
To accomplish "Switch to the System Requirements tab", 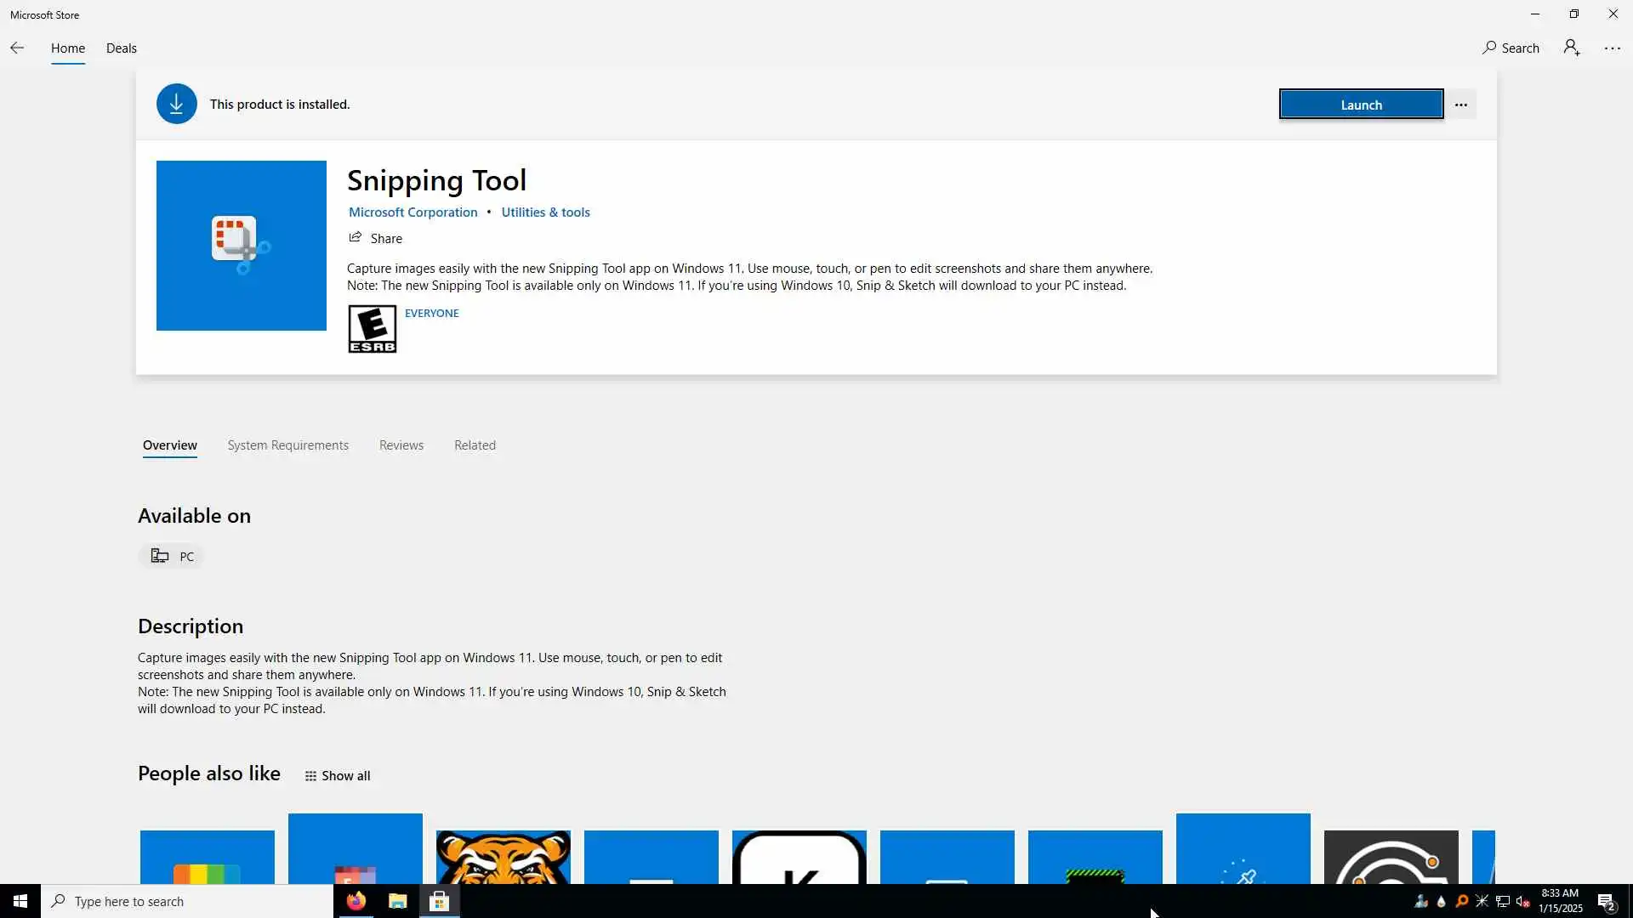I will pyautogui.click(x=287, y=445).
